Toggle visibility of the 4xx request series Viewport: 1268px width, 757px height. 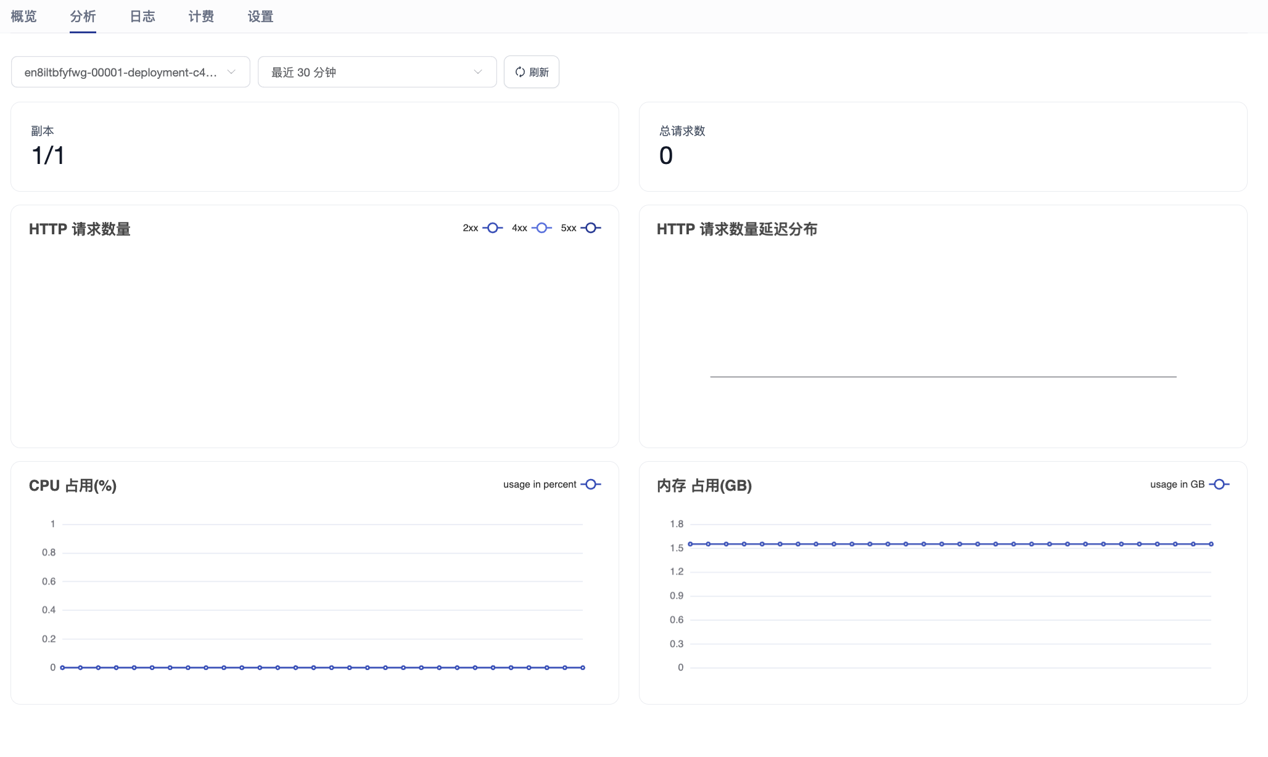tap(541, 228)
